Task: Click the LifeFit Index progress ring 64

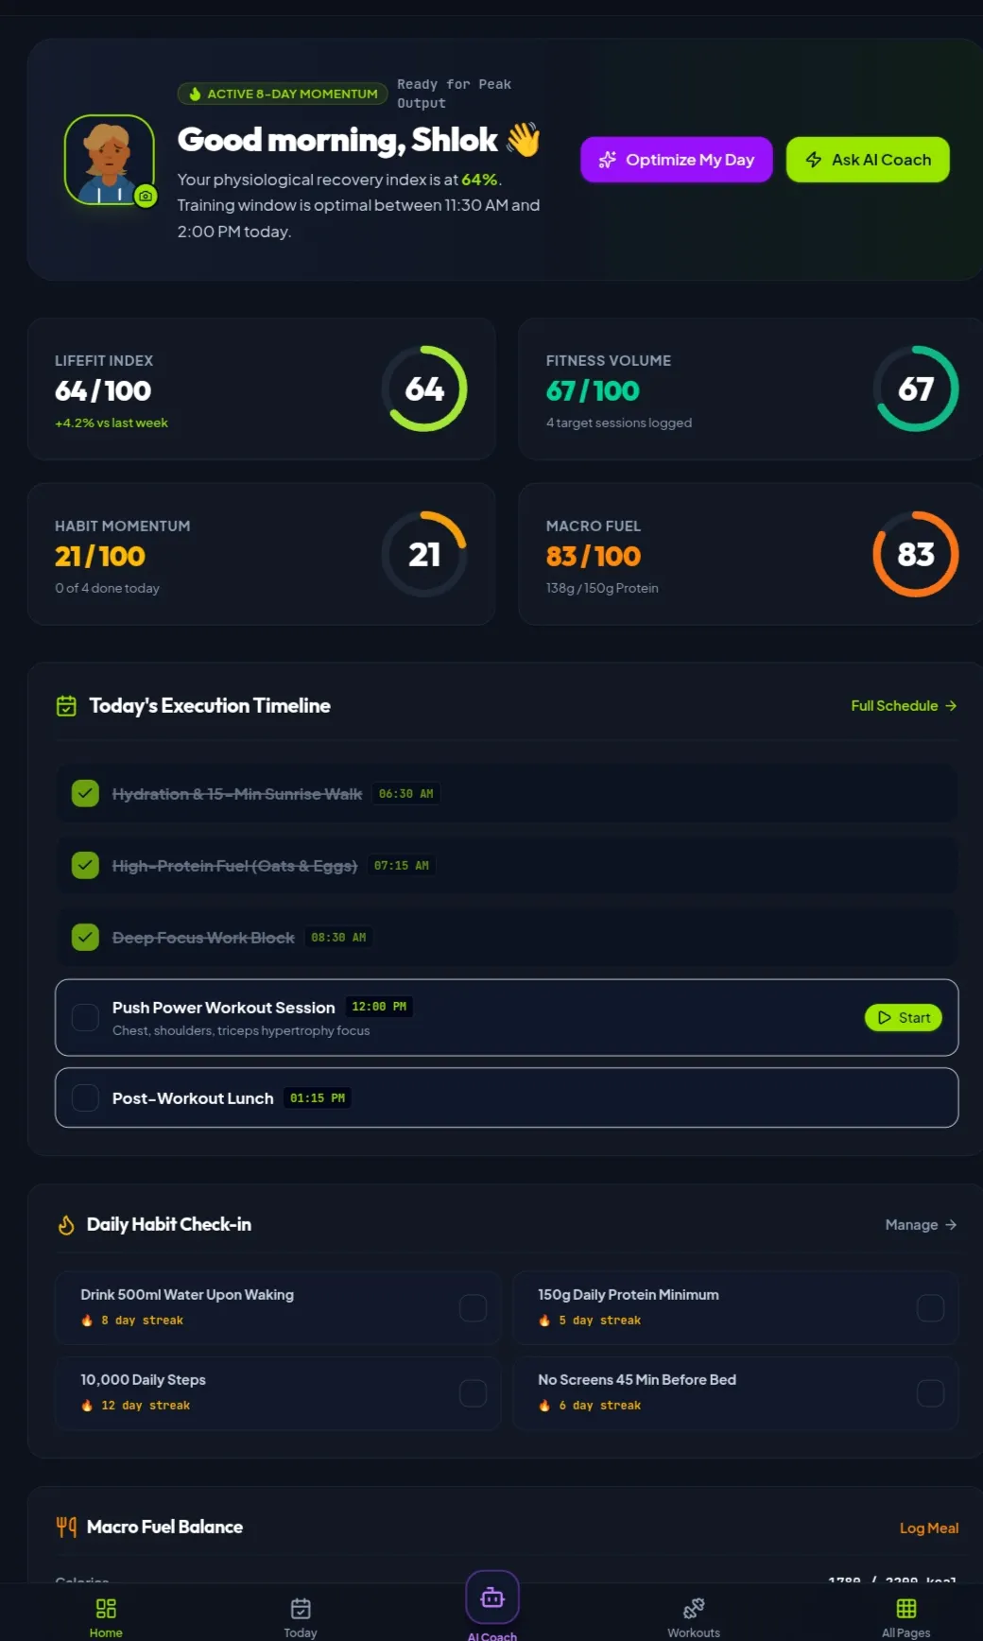Action: tap(424, 389)
